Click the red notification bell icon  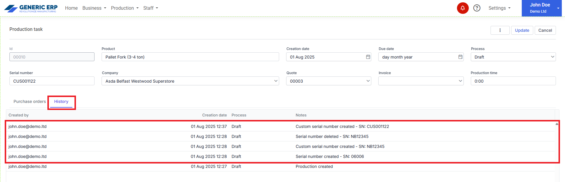(x=463, y=8)
